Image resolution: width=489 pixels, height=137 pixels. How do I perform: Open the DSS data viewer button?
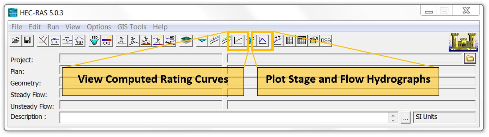326,41
